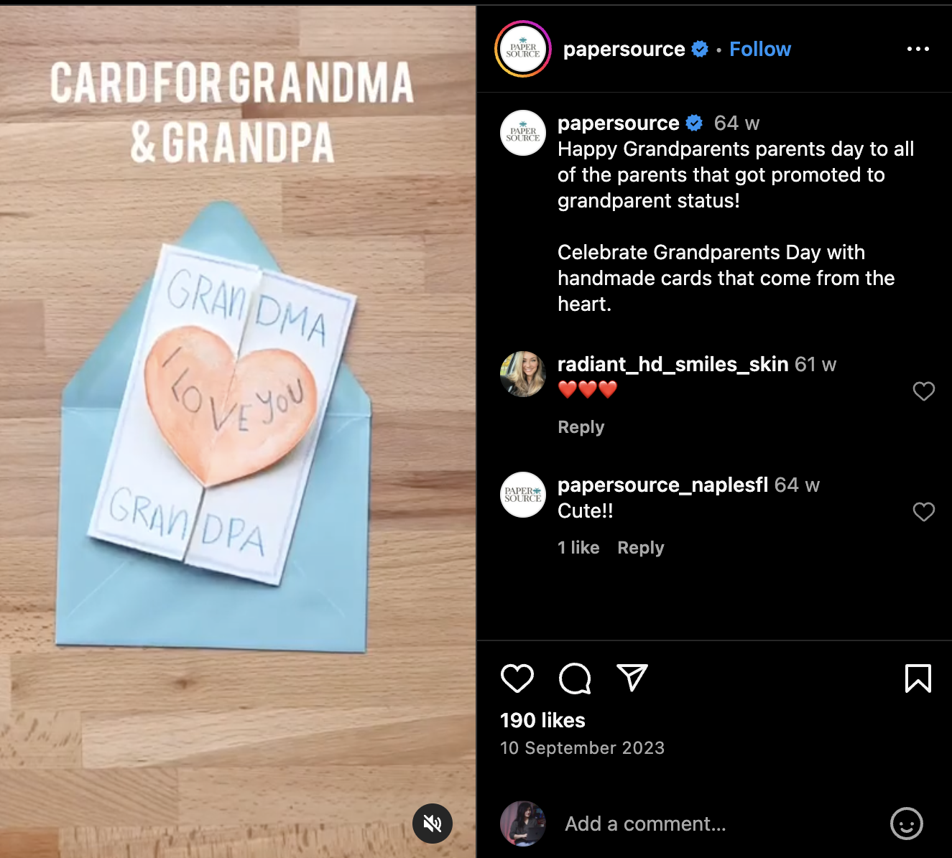Viewport: 952px width, 858px height.
Task: Share the post via the paper plane icon
Action: coord(632,678)
